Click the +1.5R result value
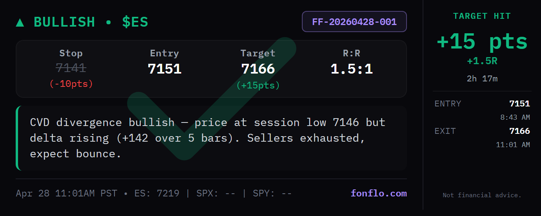 click(x=482, y=61)
